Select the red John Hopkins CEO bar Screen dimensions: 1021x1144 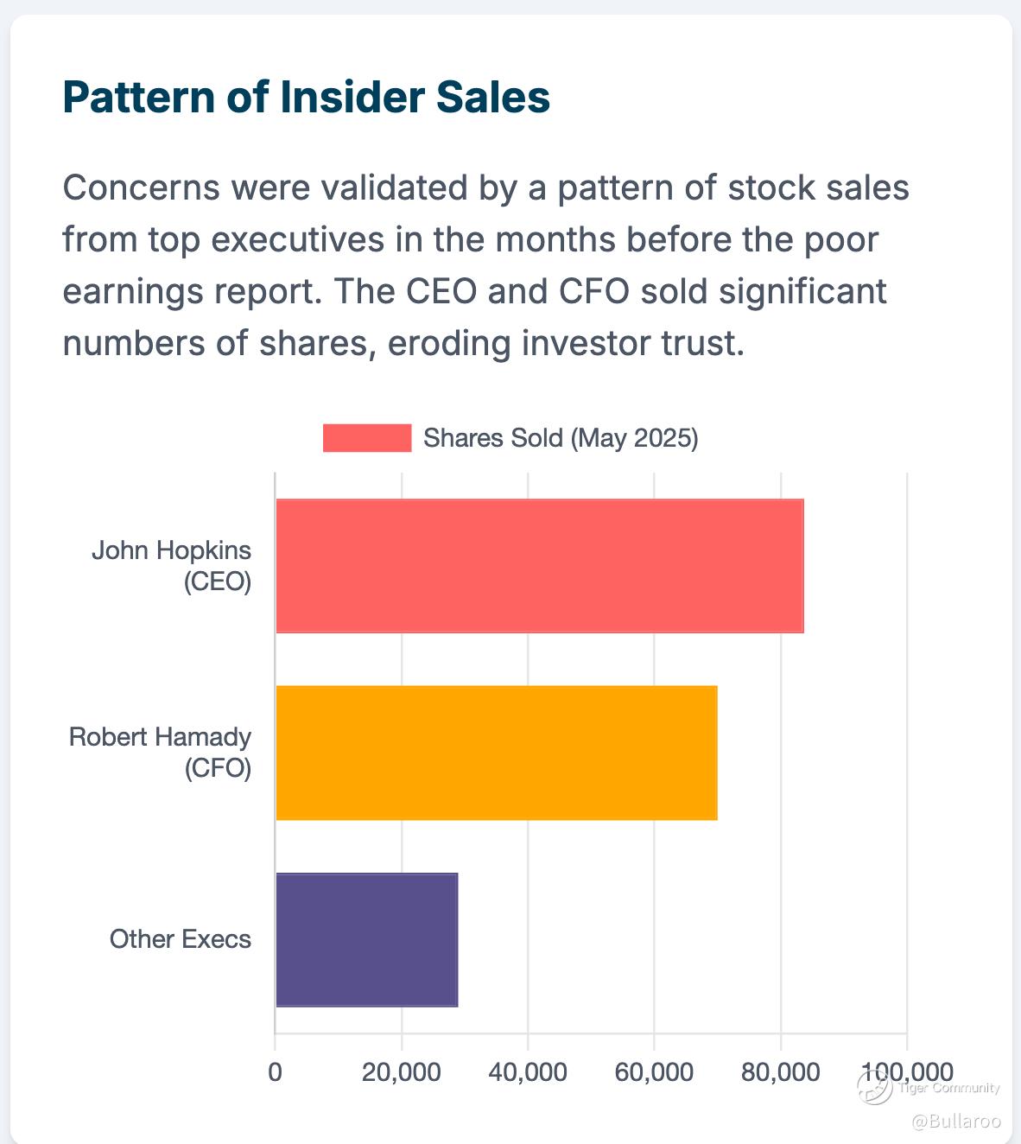539,566
